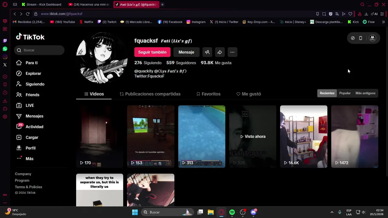Click the Seguir también button
Viewport: 388px width, 218px height.
click(152, 52)
